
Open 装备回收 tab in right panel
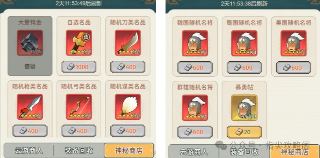point(244,152)
